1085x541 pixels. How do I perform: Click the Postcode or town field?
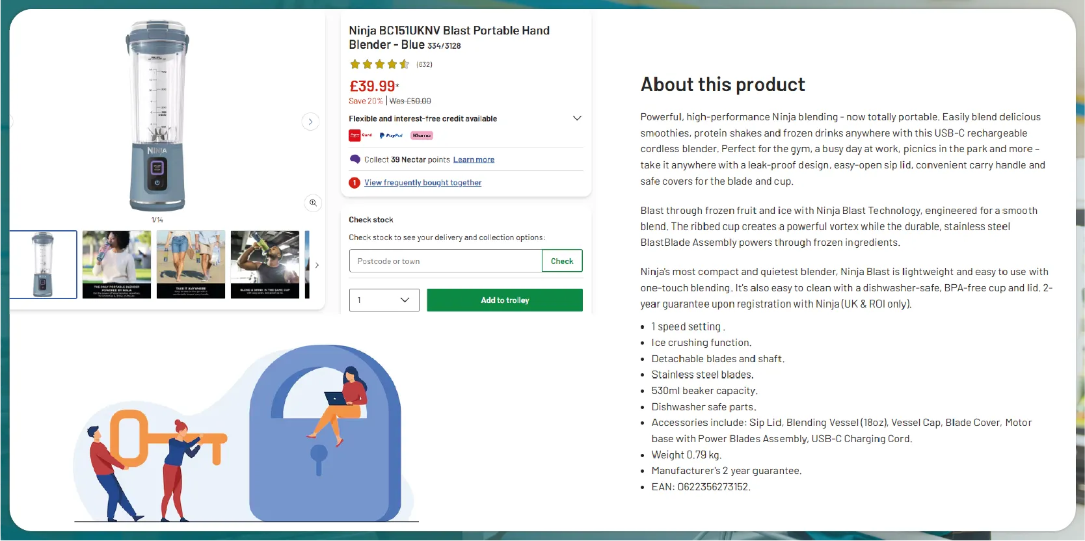click(x=446, y=261)
